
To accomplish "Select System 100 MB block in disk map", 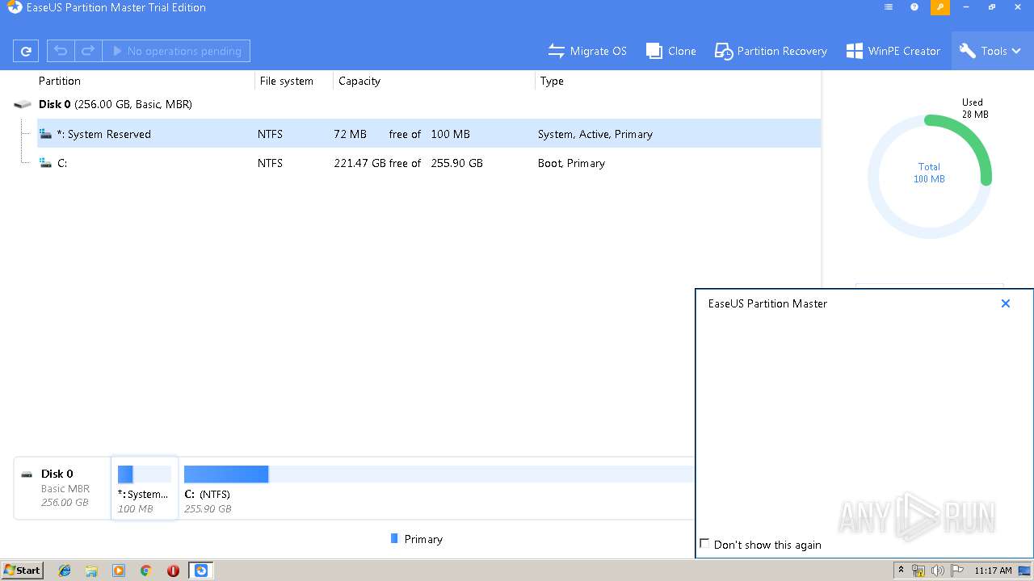I will [145, 487].
